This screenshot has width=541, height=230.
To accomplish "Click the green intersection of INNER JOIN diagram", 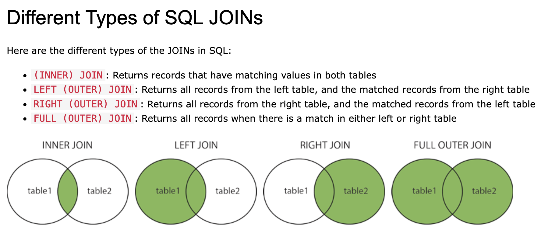I will 68,191.
